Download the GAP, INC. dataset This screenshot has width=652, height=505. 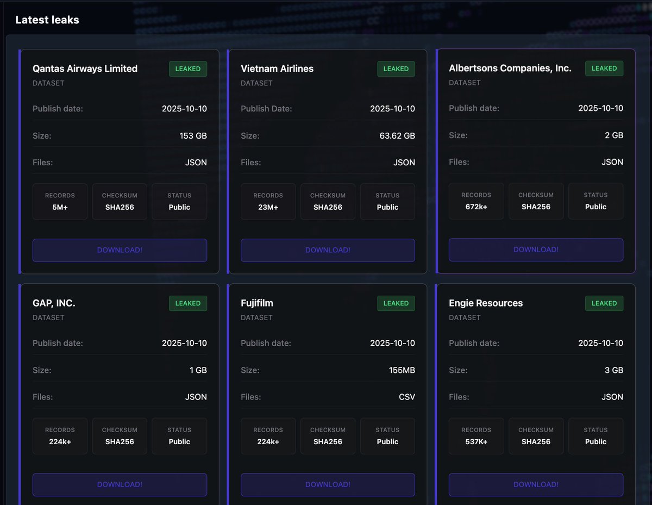120,484
